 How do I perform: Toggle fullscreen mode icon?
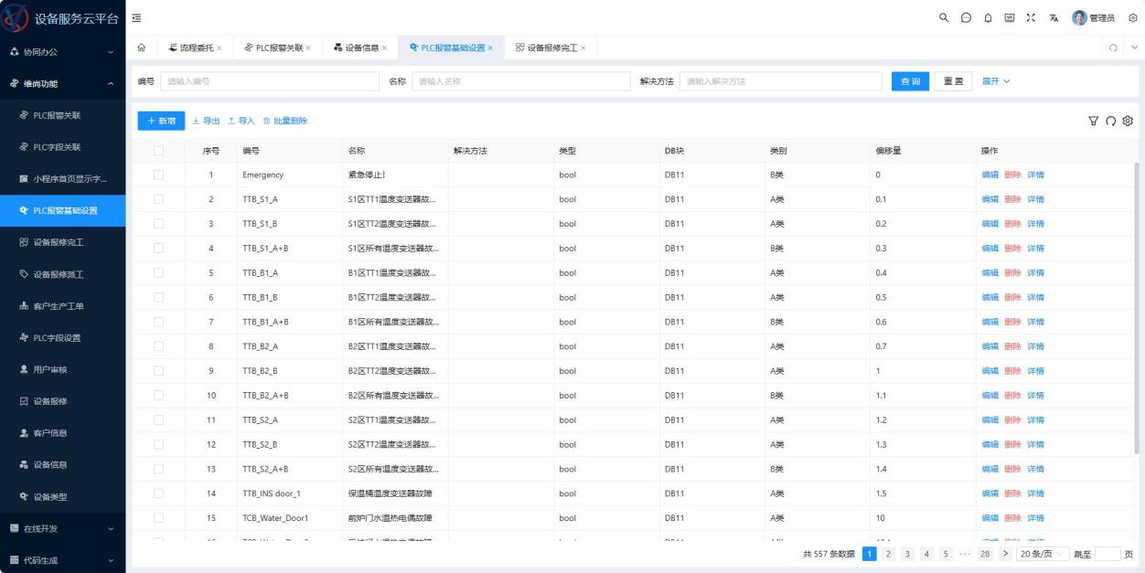pos(1032,18)
